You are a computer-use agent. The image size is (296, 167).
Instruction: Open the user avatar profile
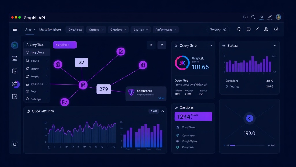[278, 17]
